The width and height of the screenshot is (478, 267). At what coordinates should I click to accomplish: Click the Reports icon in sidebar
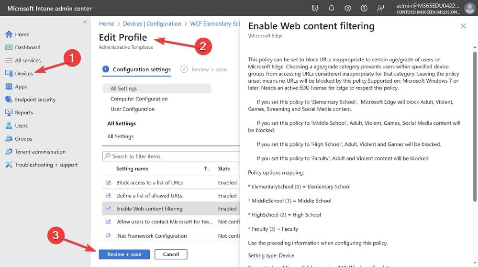[9, 112]
